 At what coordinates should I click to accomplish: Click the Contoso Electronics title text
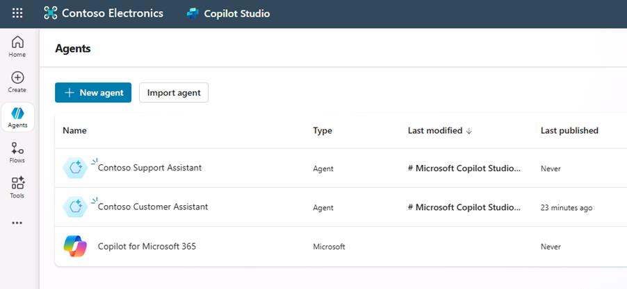point(113,13)
